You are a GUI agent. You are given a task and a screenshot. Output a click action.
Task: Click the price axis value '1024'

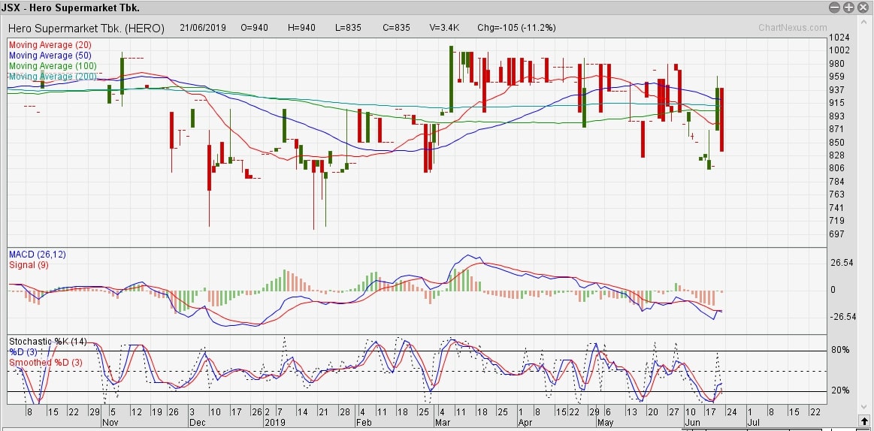pyautogui.click(x=840, y=38)
